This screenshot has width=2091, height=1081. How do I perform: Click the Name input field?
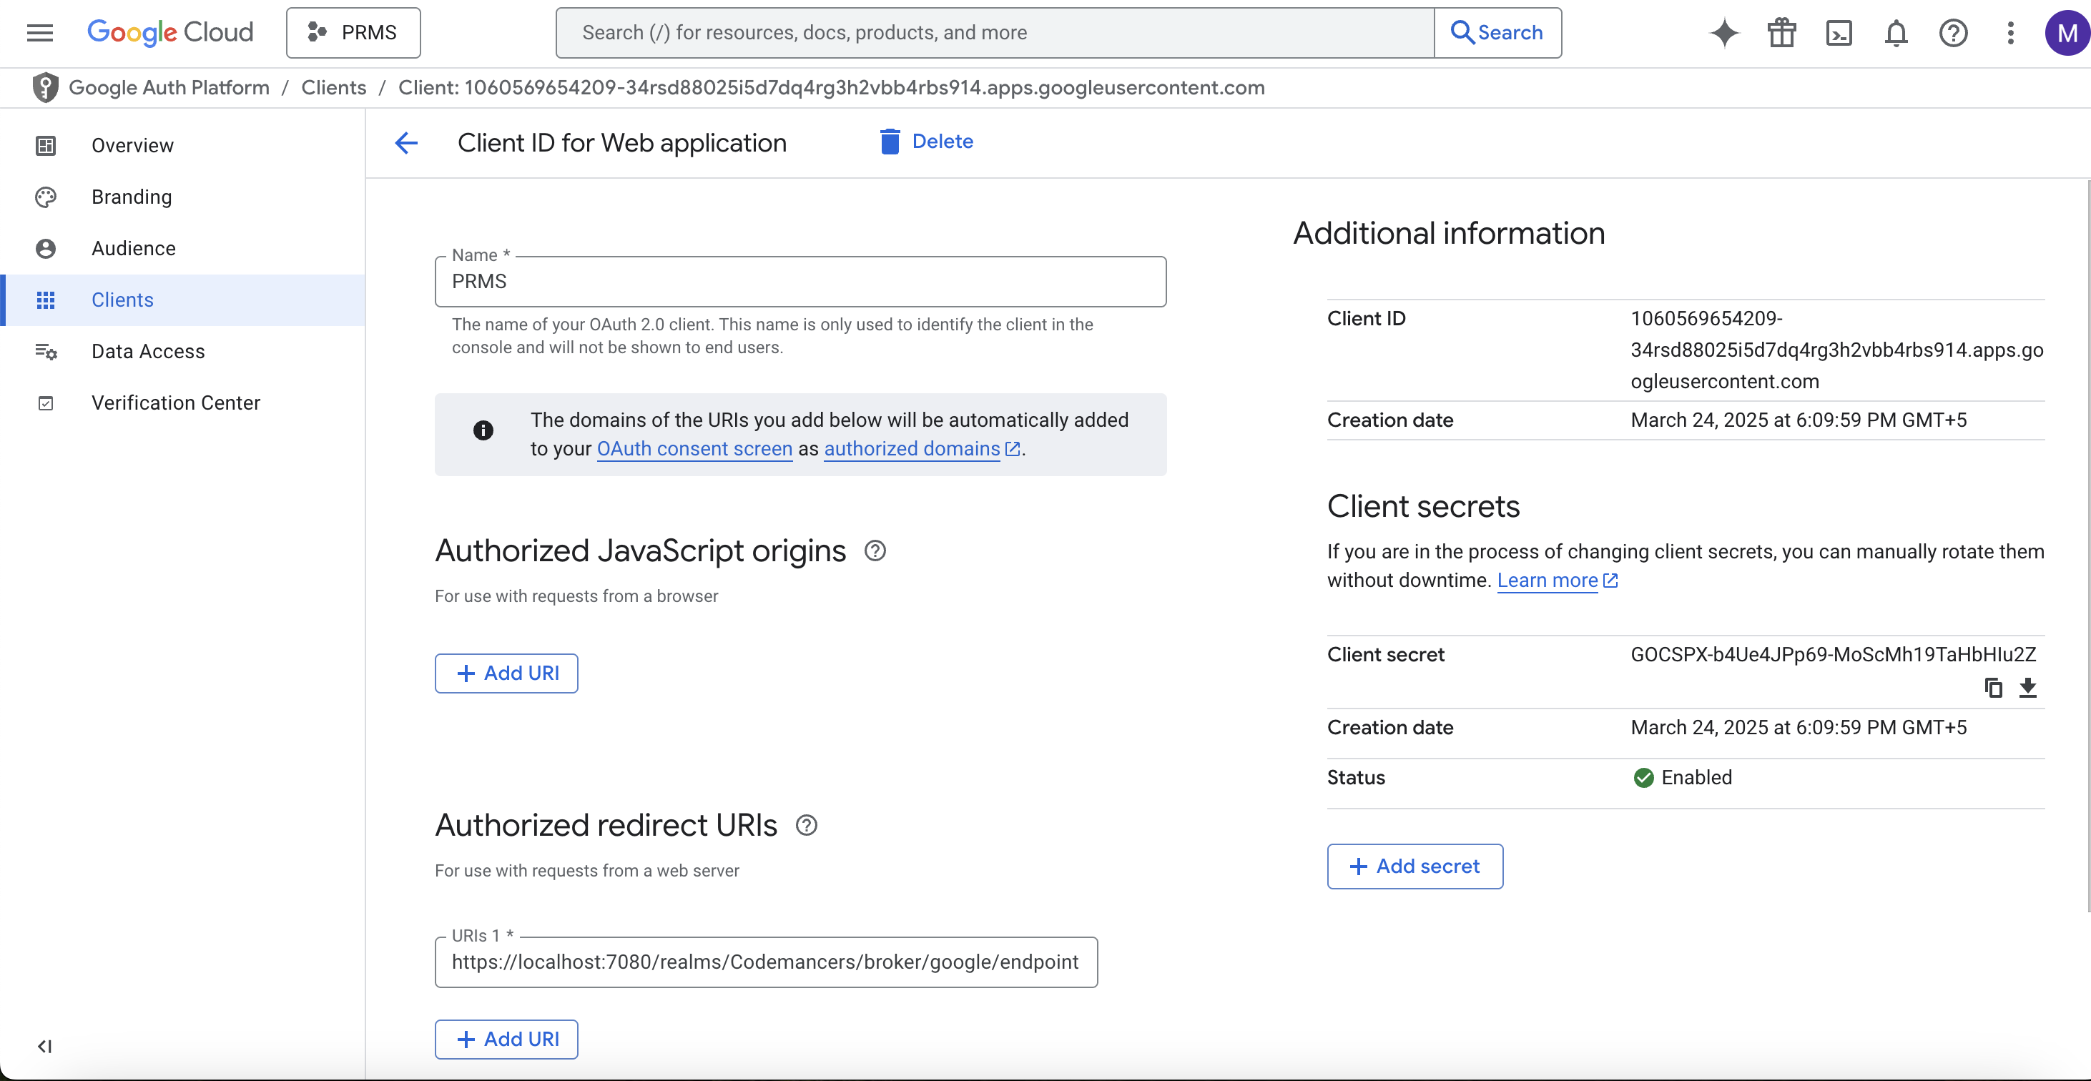point(800,282)
